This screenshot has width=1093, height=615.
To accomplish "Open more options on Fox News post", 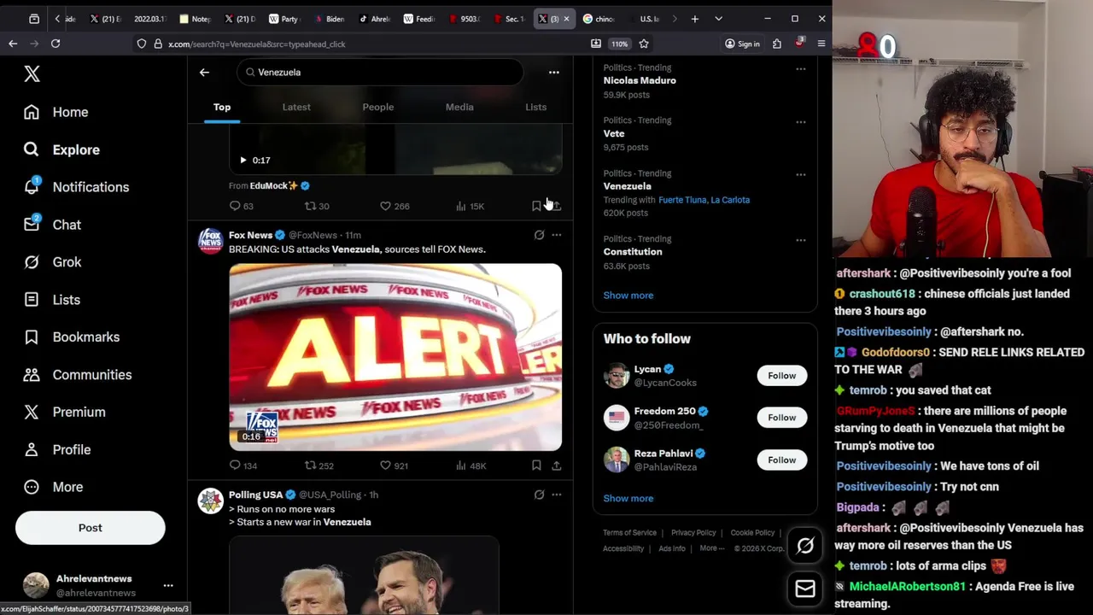I will (556, 235).
